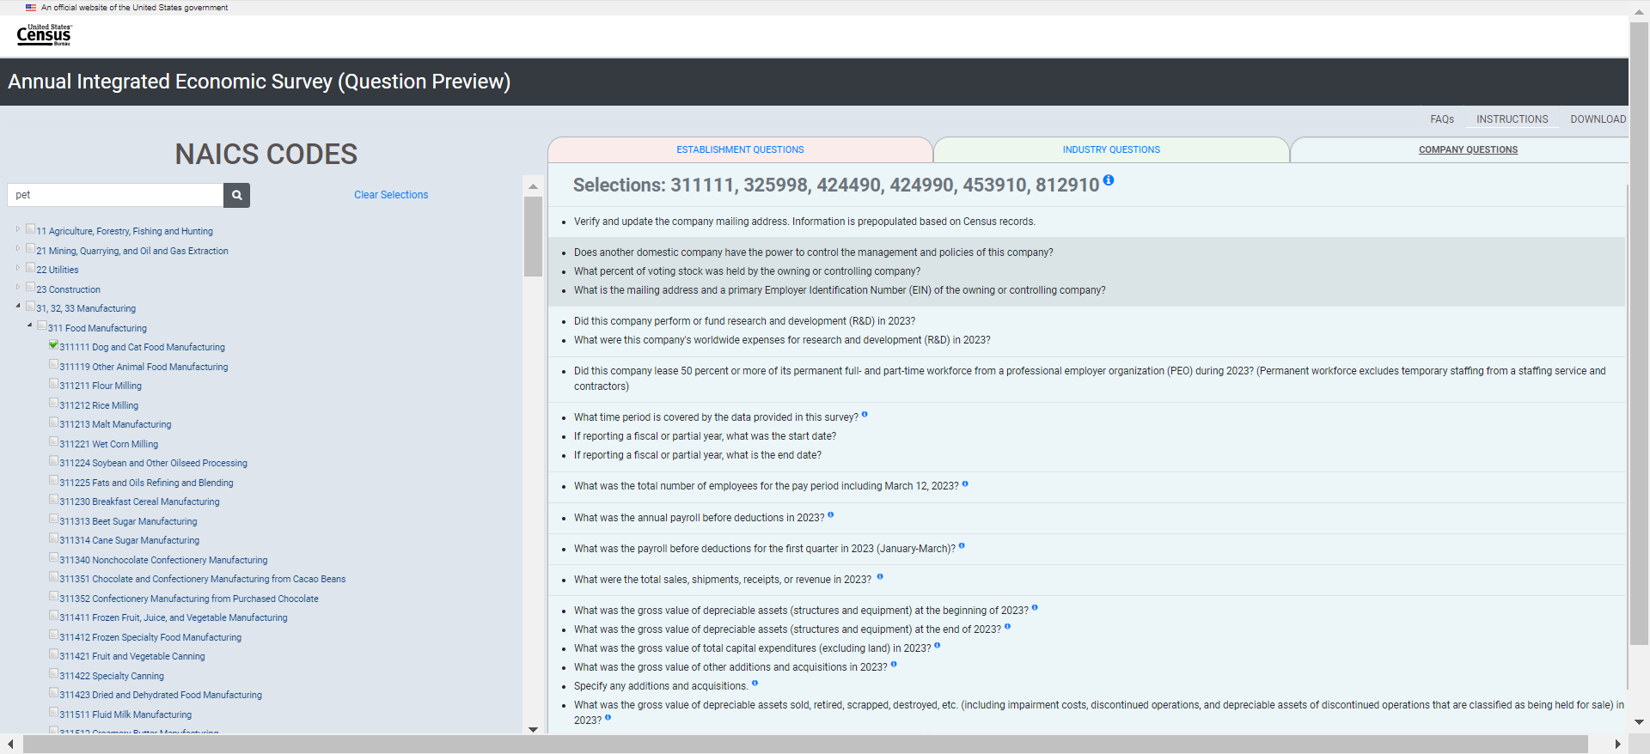Expand 11 Agriculture, Forestry, Fishing and Hunting

[x=18, y=229]
